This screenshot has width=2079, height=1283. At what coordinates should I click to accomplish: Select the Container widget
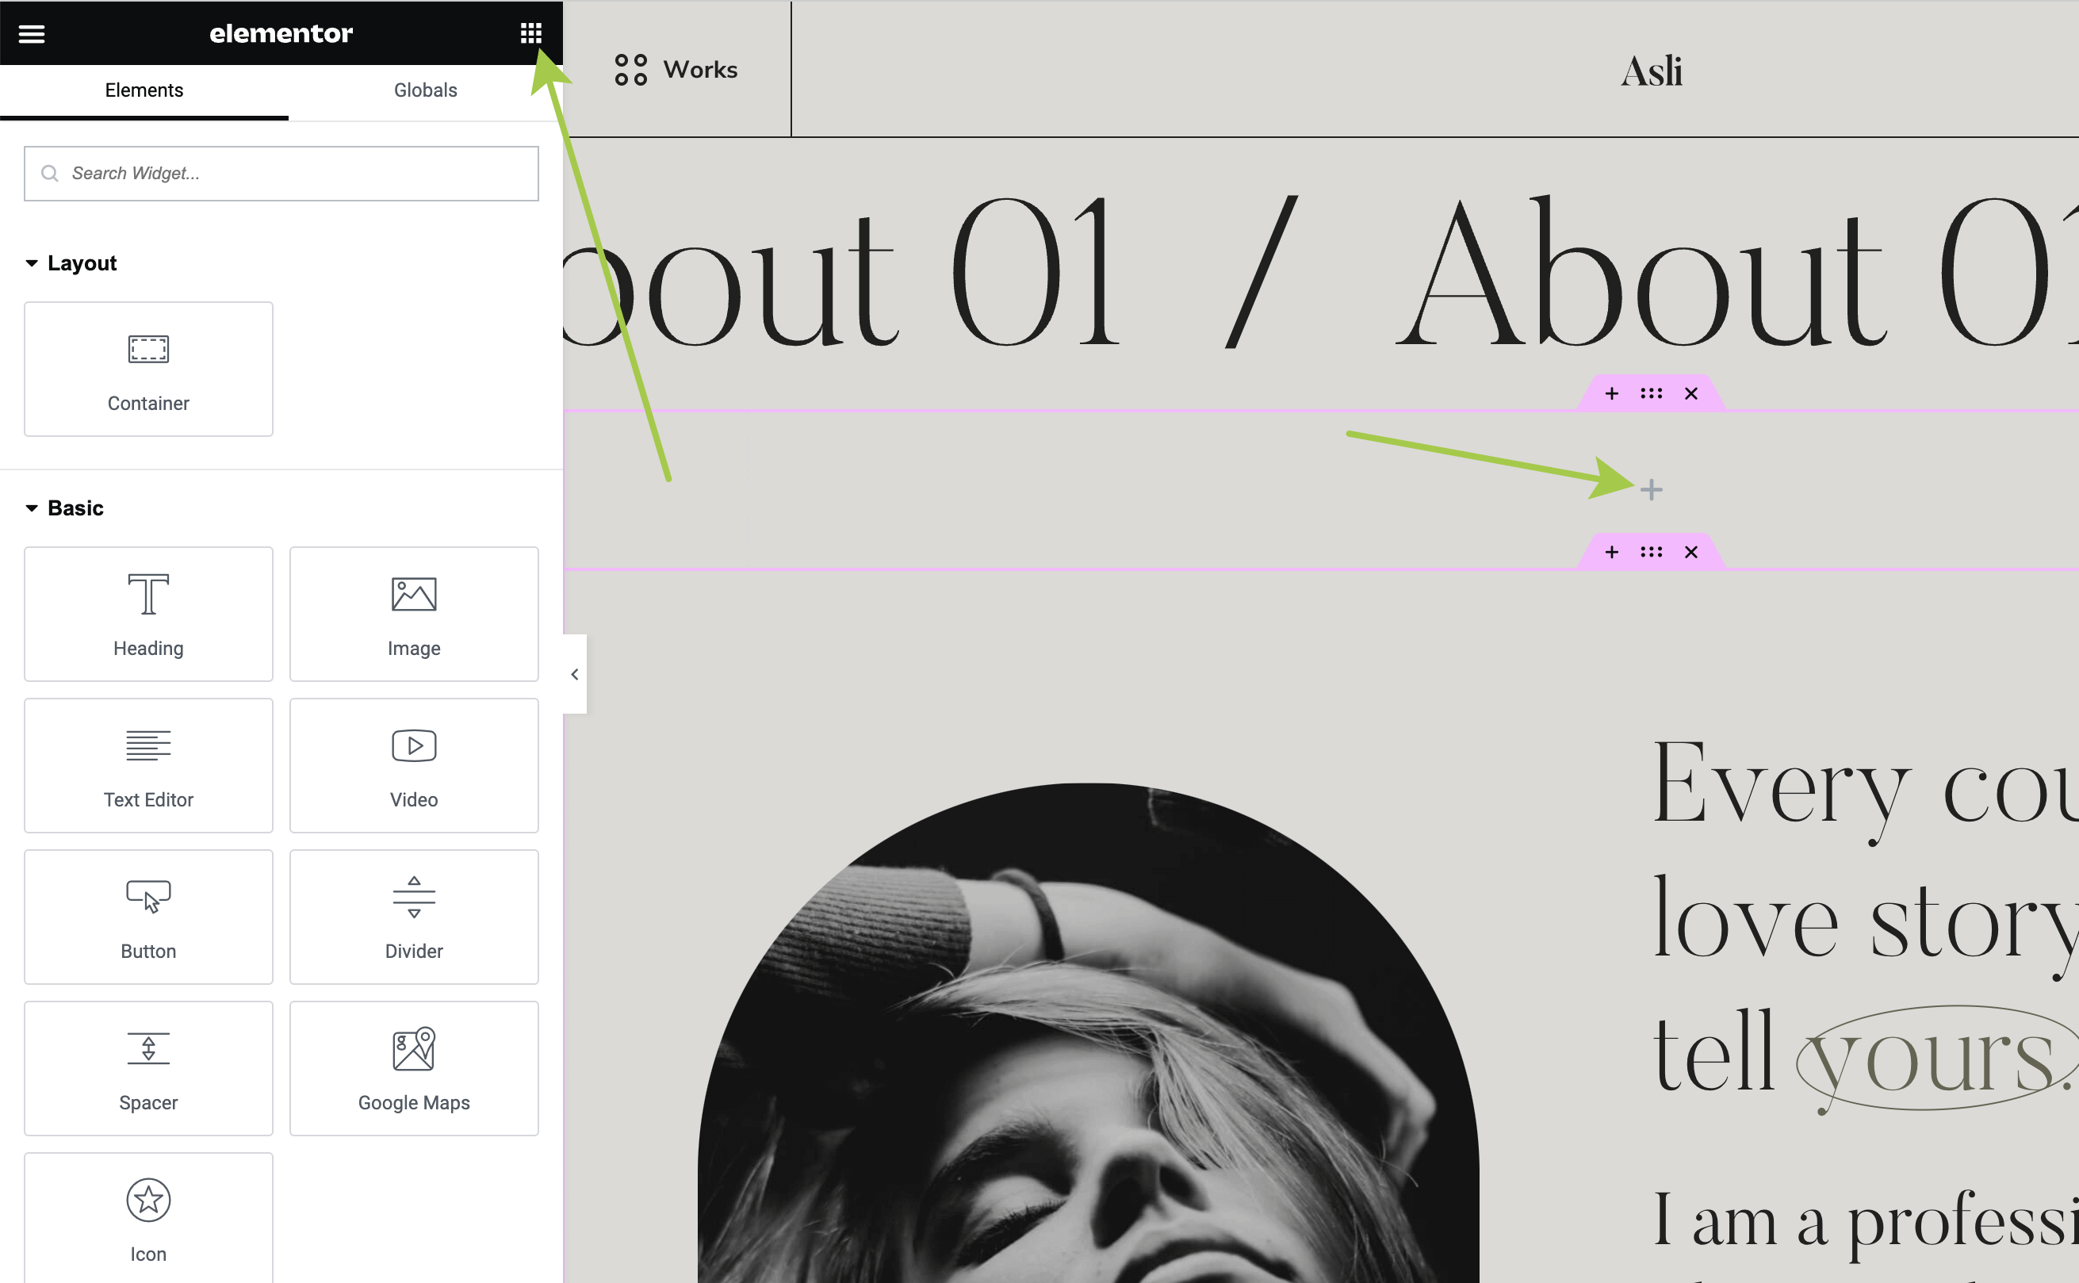point(148,369)
